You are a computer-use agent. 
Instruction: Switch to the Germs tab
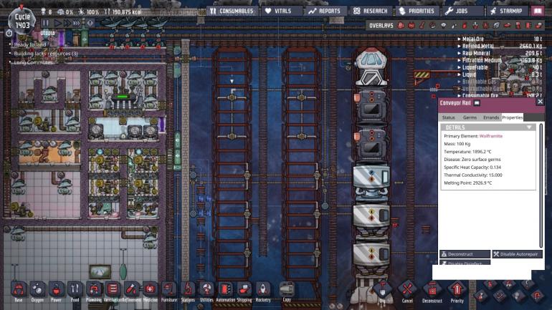[470, 117]
